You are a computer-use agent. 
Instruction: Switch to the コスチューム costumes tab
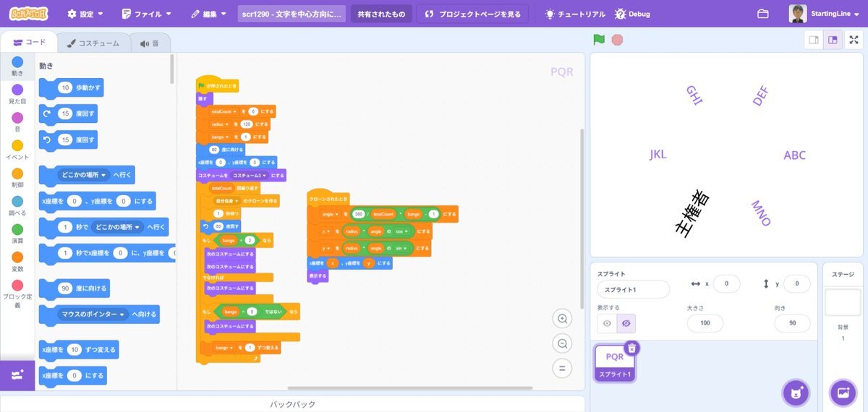click(x=93, y=43)
